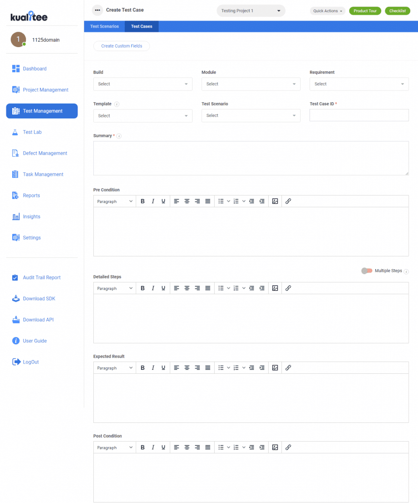Insert image in Detailed Steps editor

pyautogui.click(x=275, y=288)
